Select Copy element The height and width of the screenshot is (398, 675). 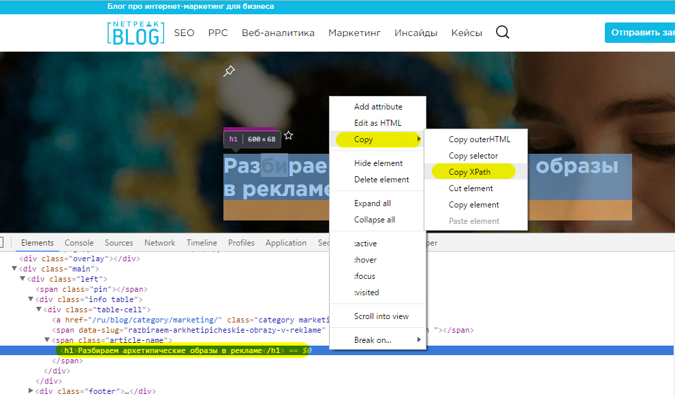click(x=475, y=205)
